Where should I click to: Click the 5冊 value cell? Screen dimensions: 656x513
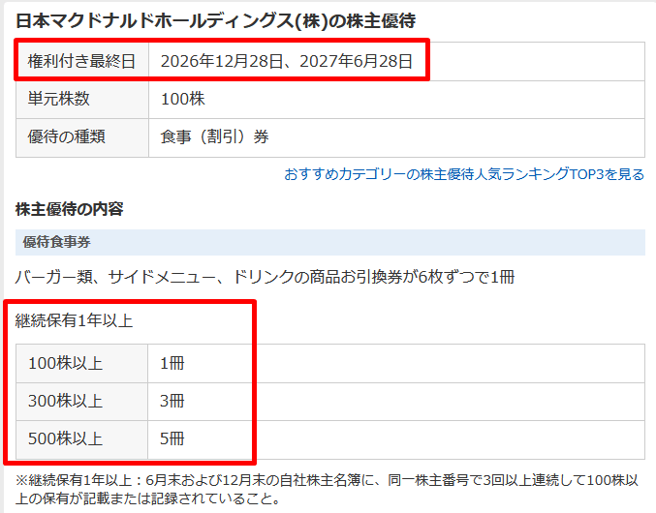[396, 439]
